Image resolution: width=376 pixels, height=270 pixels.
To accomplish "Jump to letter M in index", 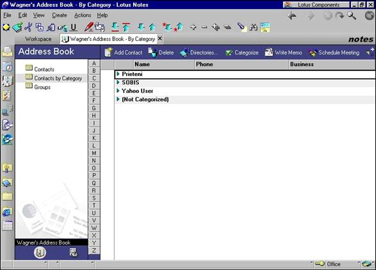I will click(94, 153).
